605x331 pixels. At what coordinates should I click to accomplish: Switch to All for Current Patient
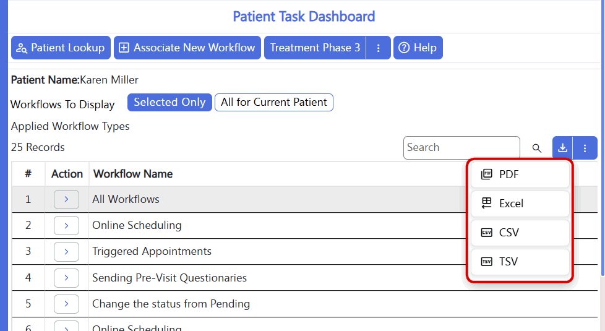coord(274,102)
